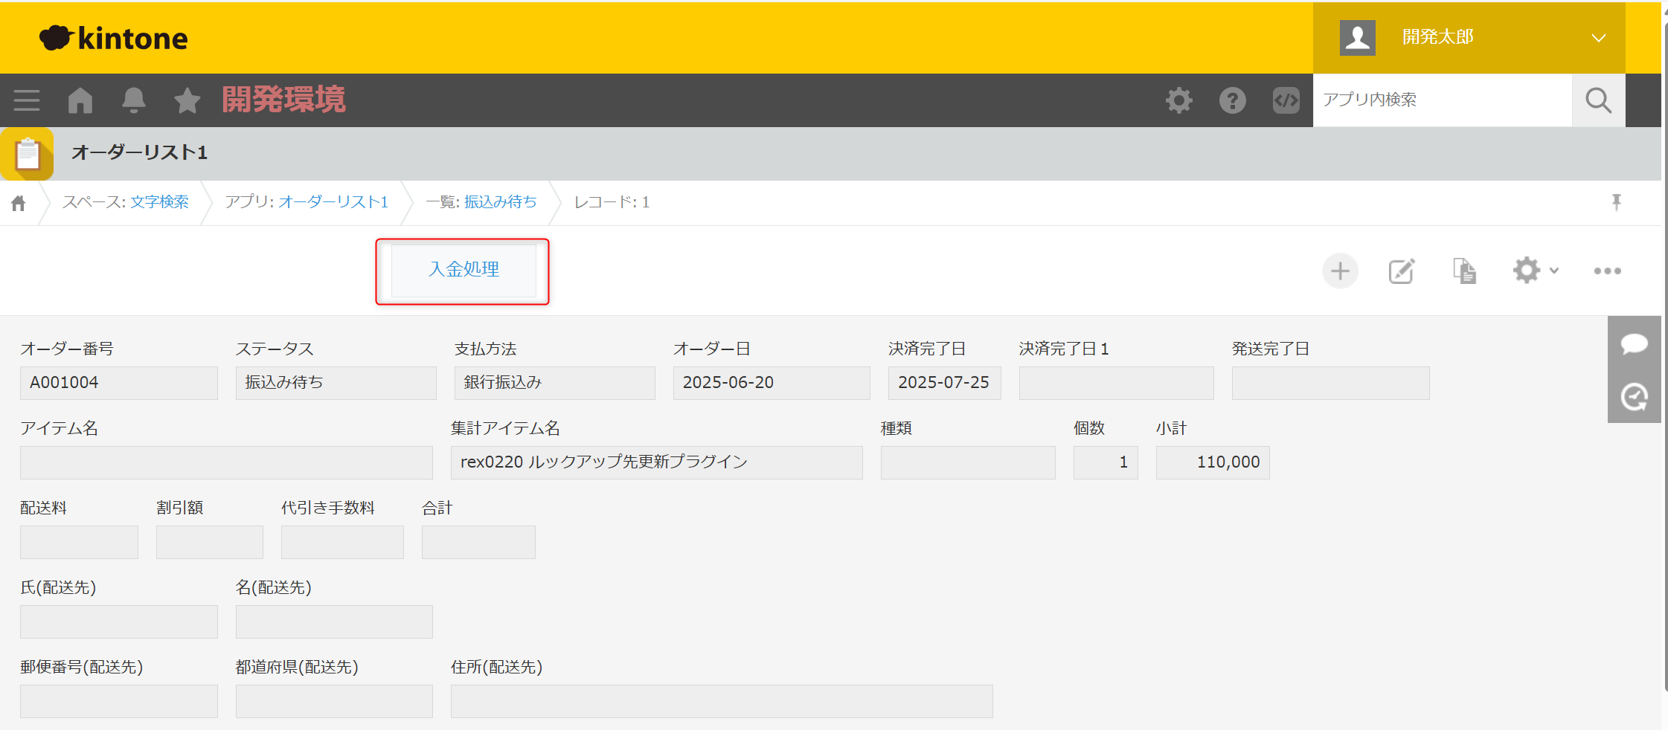Viewport: 1668px width, 730px height.
Task: Open the help question mark icon
Action: [1232, 100]
